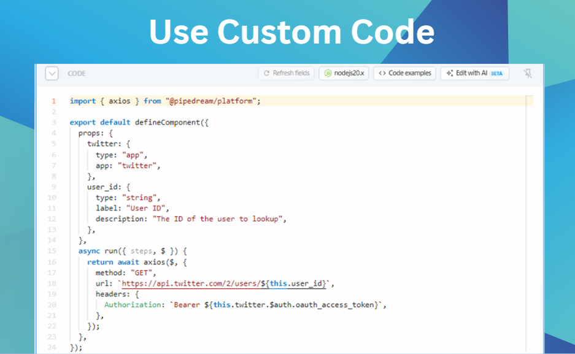Toggle the pin icon in code header
Viewport: 575px width, 354px height.
click(x=527, y=73)
